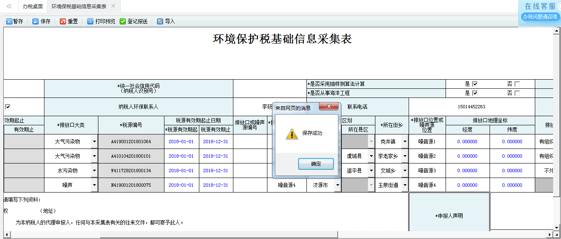Screen dimensions: 561x239
Task: Click 确定 in the save success dialog
Action: click(317, 163)
